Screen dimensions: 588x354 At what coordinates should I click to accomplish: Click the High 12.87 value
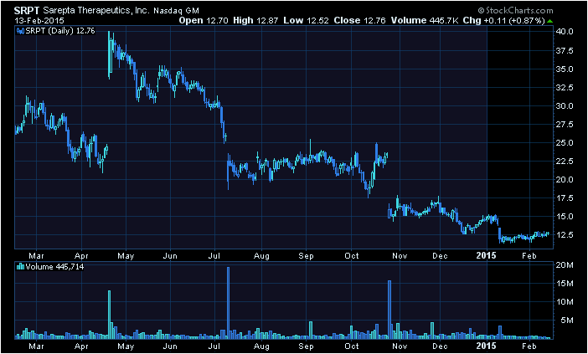tap(255, 21)
